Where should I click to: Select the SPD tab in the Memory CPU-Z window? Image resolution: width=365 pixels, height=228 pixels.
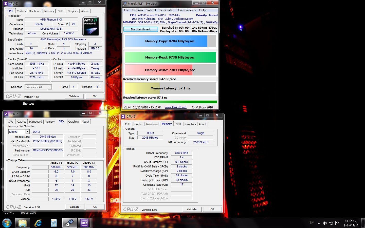click(x=178, y=124)
